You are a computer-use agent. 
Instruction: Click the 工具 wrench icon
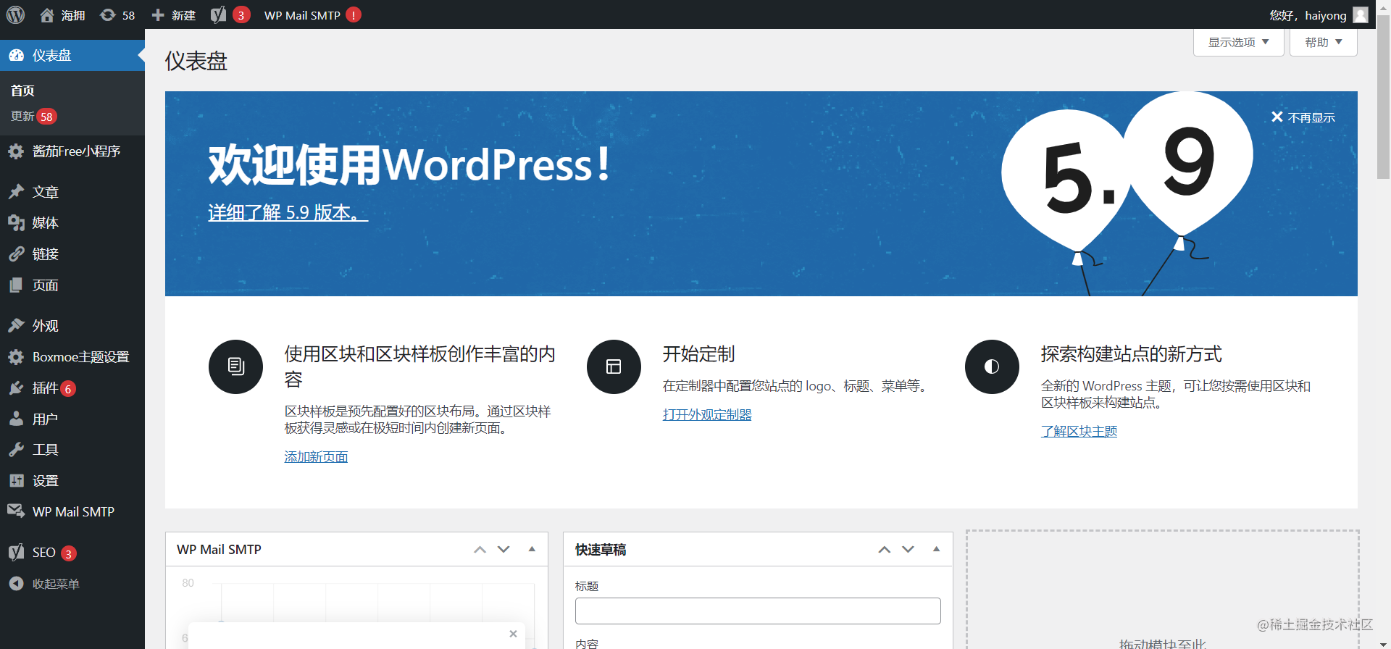tap(16, 450)
